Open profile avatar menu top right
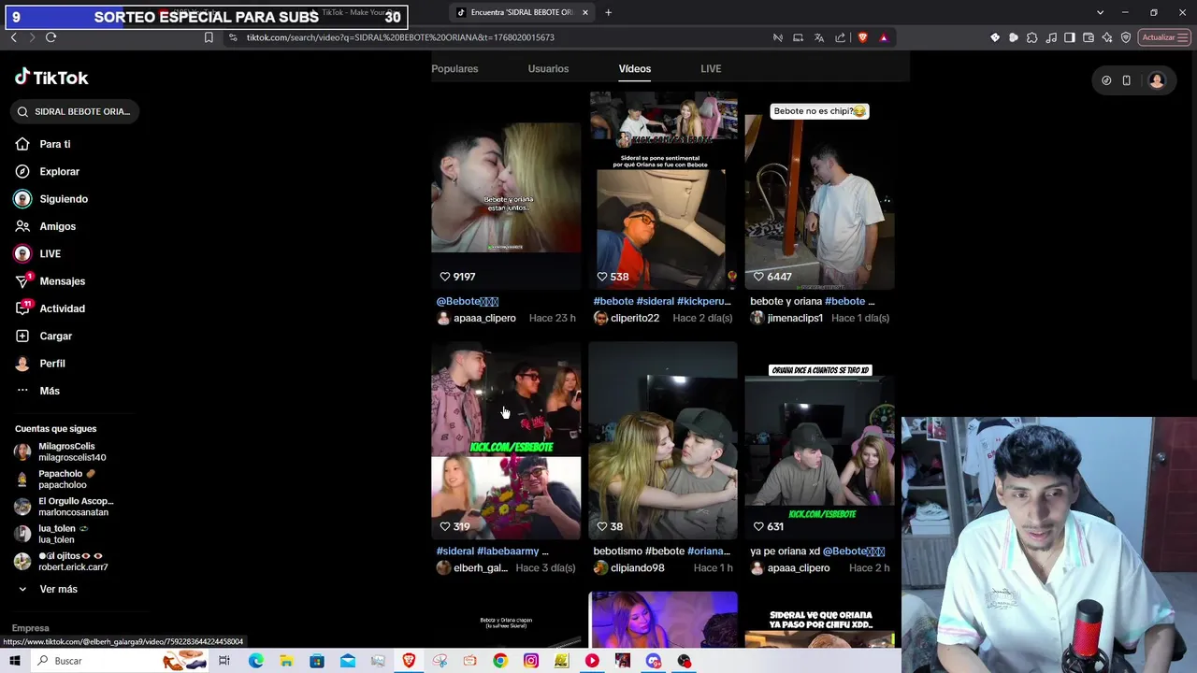The height and width of the screenshot is (673, 1197). (x=1157, y=80)
